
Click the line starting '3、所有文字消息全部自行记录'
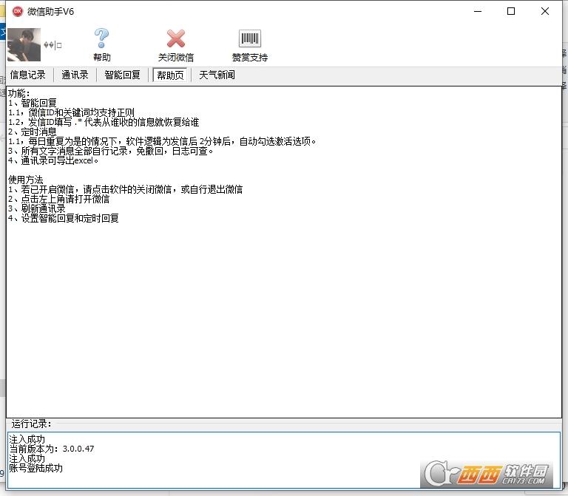tap(111, 151)
